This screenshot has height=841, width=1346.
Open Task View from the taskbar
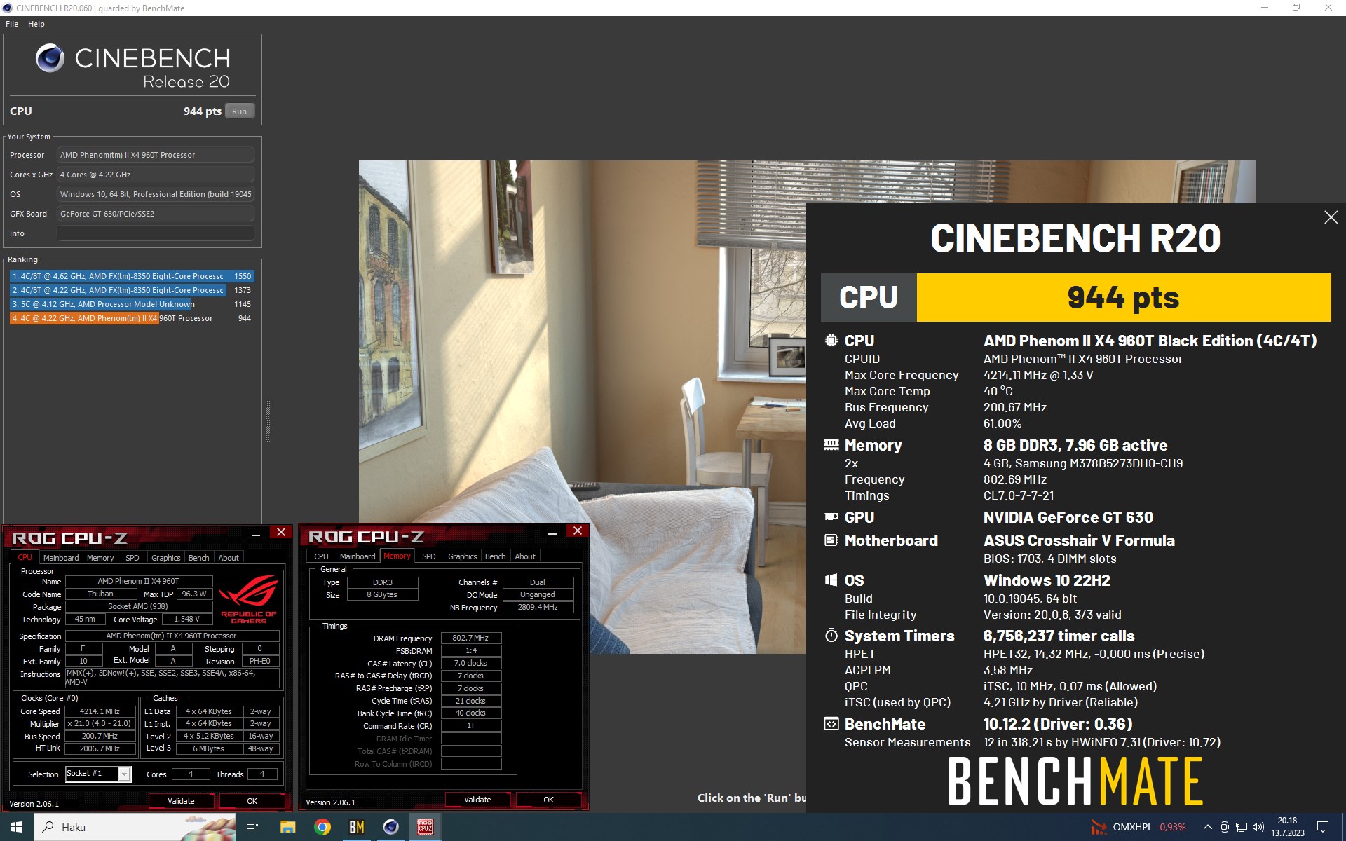(x=252, y=827)
